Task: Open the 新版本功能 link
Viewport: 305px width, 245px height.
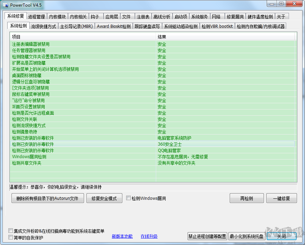Action: [x=122, y=236]
